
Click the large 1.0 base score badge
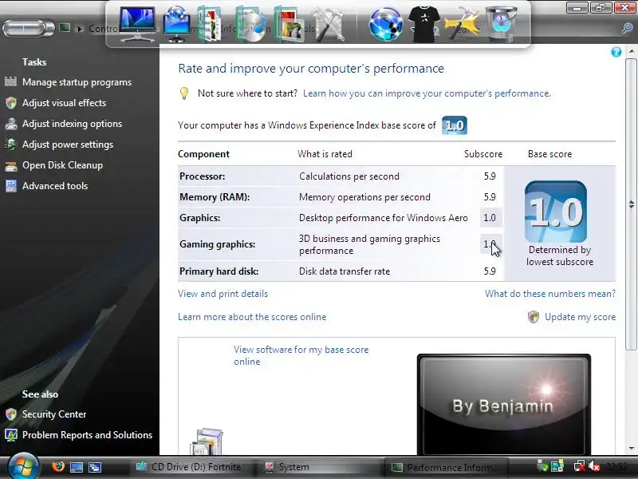pyautogui.click(x=555, y=212)
